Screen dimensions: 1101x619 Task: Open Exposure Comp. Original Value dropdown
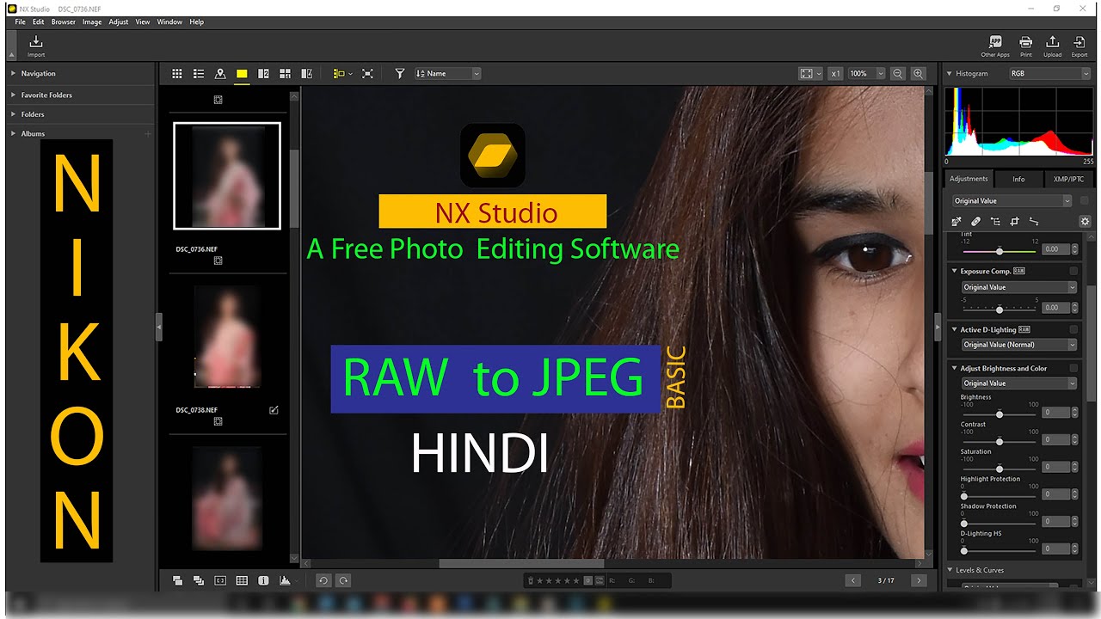click(x=1018, y=287)
